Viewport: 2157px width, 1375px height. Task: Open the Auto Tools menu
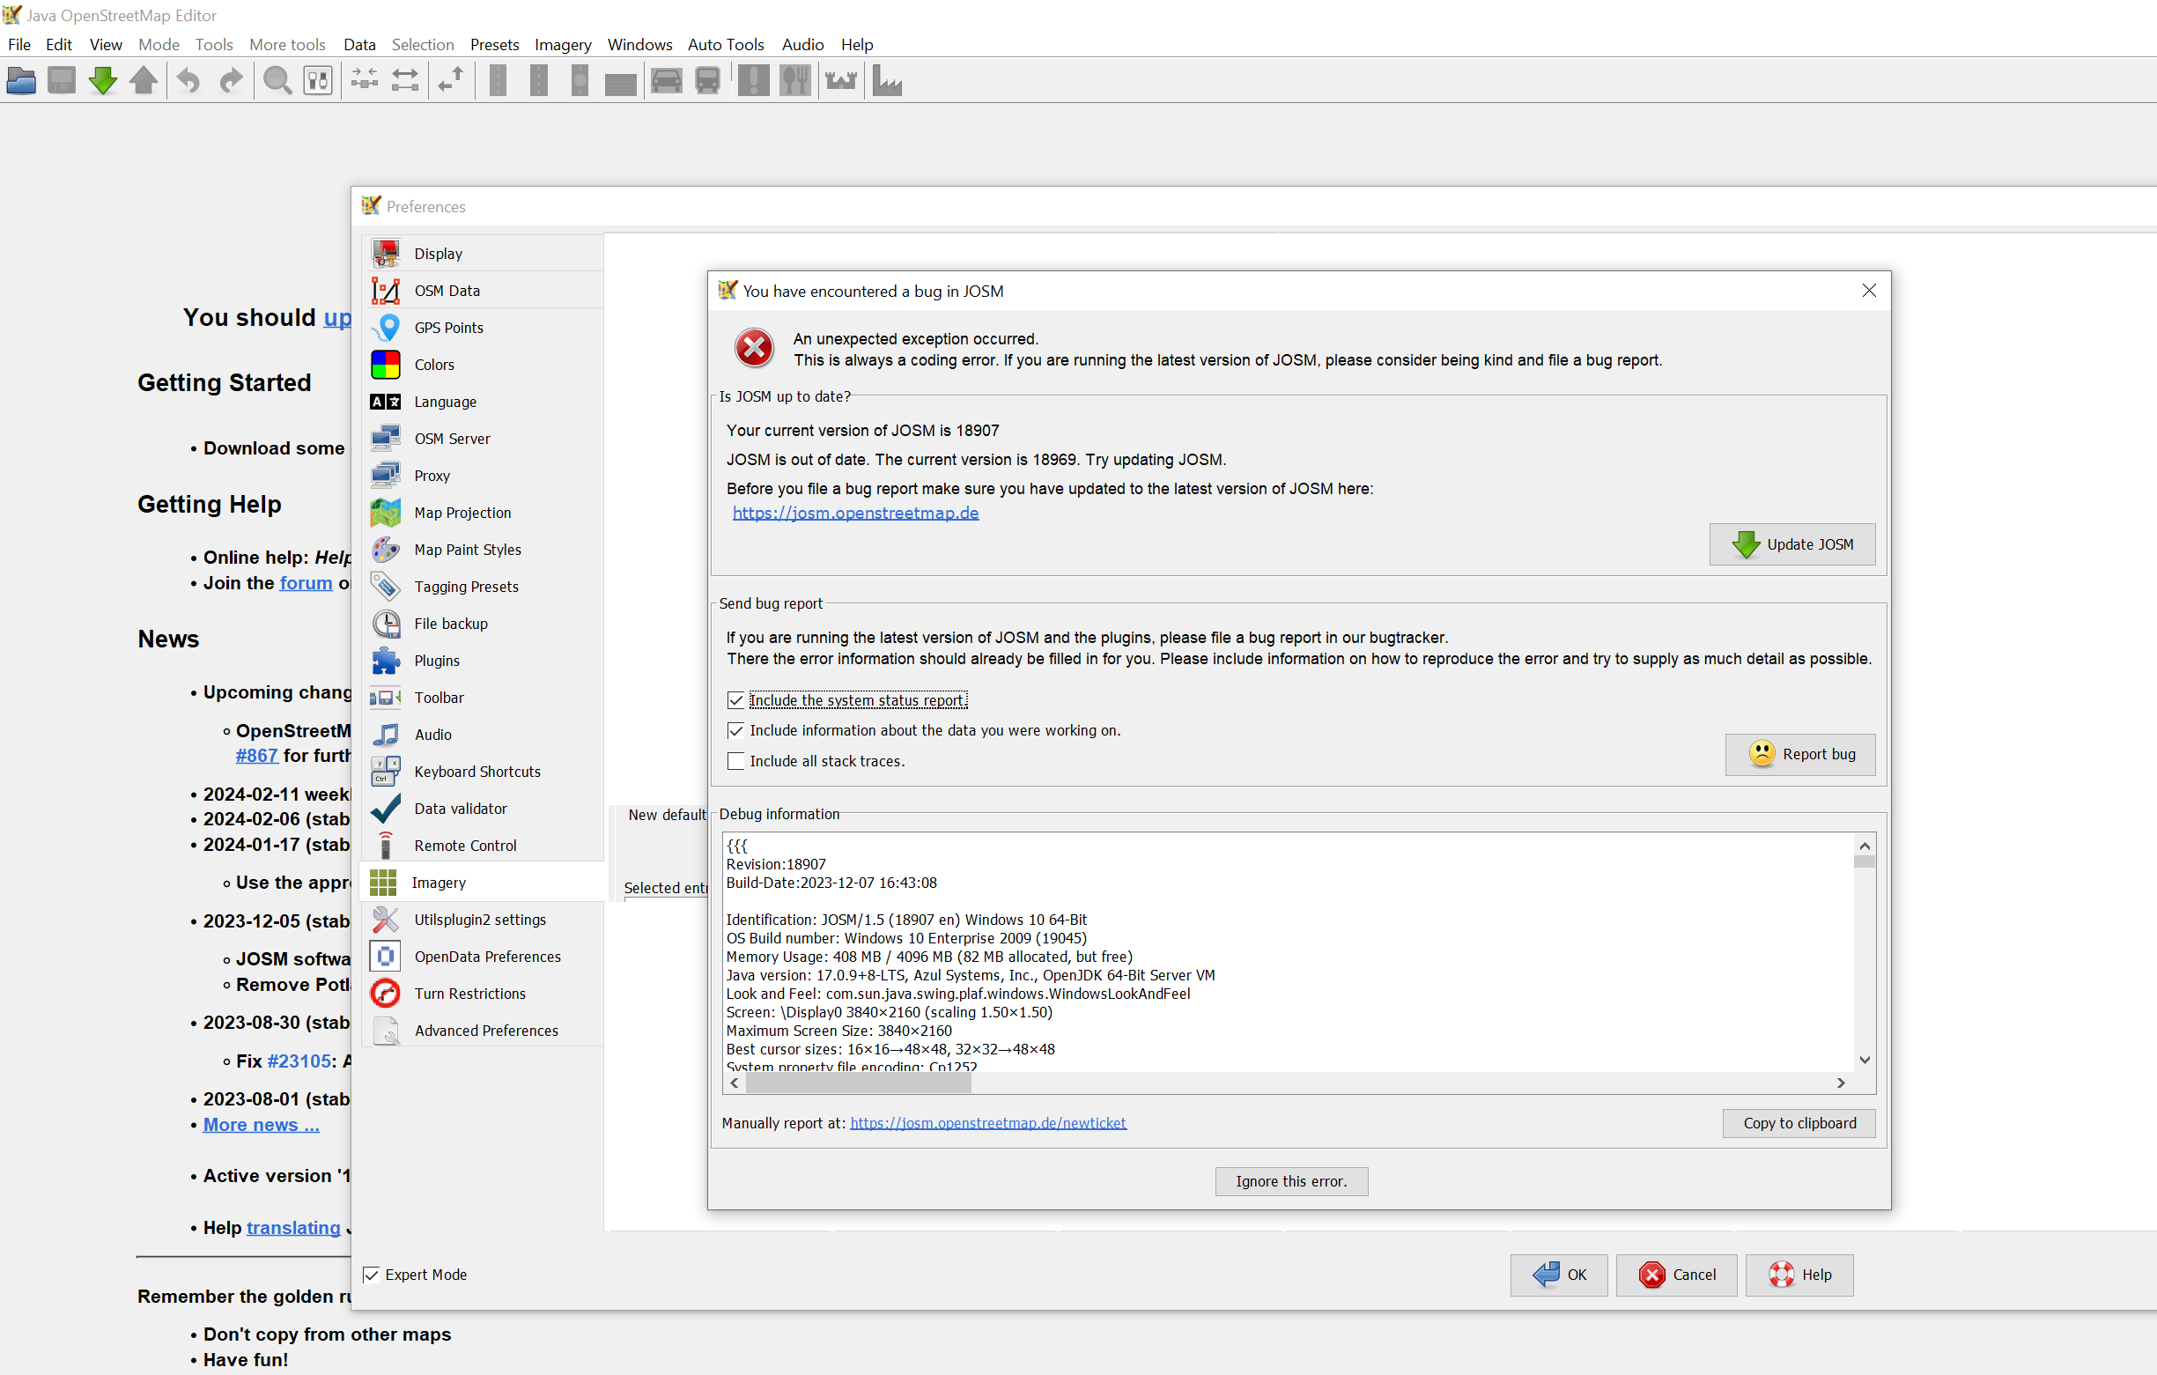pos(726,44)
